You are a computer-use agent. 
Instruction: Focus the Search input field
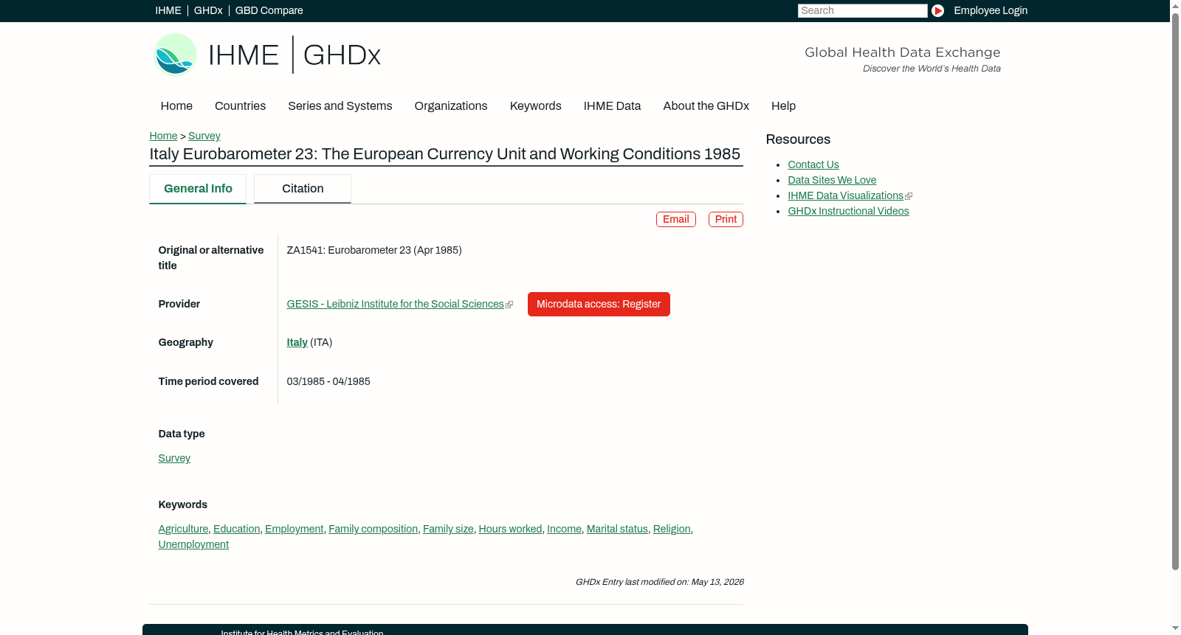[x=862, y=10]
